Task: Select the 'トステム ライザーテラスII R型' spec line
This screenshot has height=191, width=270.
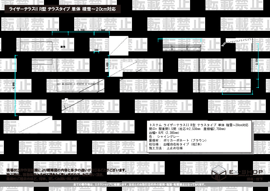Action: (x=199, y=125)
